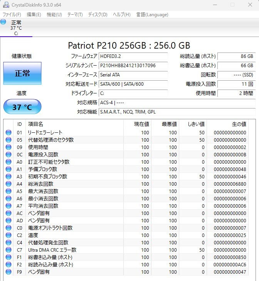Click status orb of last row F9
This screenshot has width=259, height=281.
click(x=8, y=272)
